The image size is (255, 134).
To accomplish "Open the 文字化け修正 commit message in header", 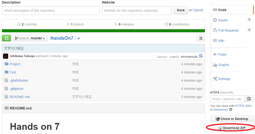I will (14, 48).
